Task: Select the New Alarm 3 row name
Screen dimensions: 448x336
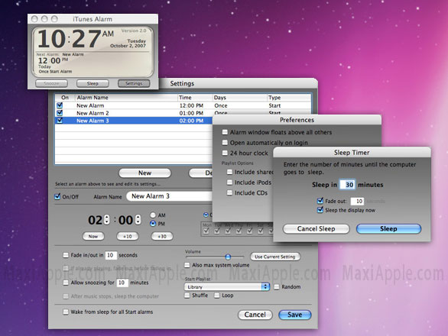Action: click(93, 121)
